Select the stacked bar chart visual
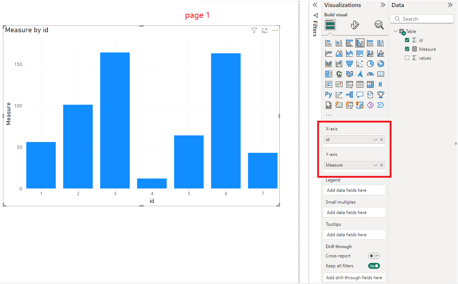 [328, 43]
